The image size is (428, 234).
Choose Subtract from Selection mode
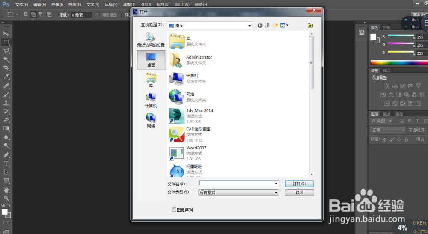point(41,15)
